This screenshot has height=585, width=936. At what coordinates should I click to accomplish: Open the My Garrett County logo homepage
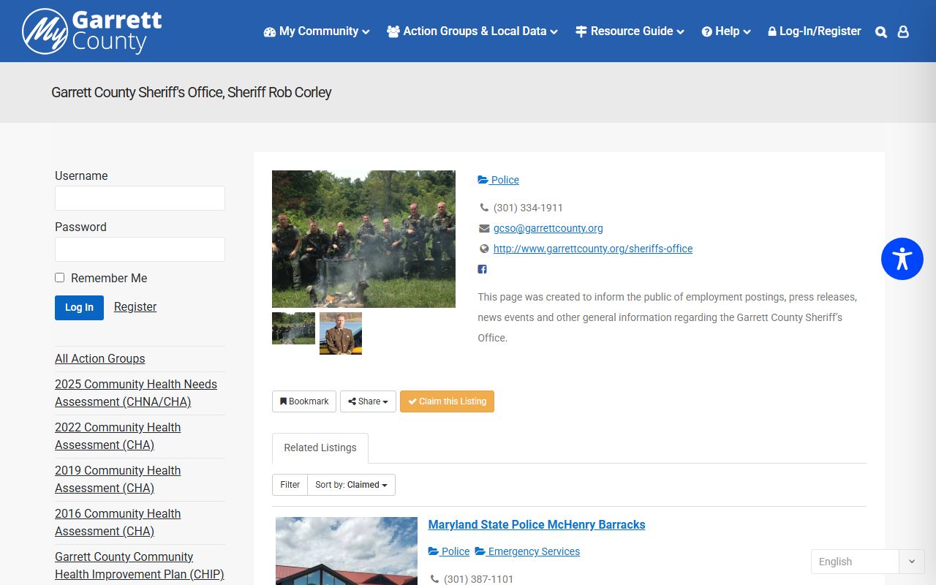tap(92, 31)
